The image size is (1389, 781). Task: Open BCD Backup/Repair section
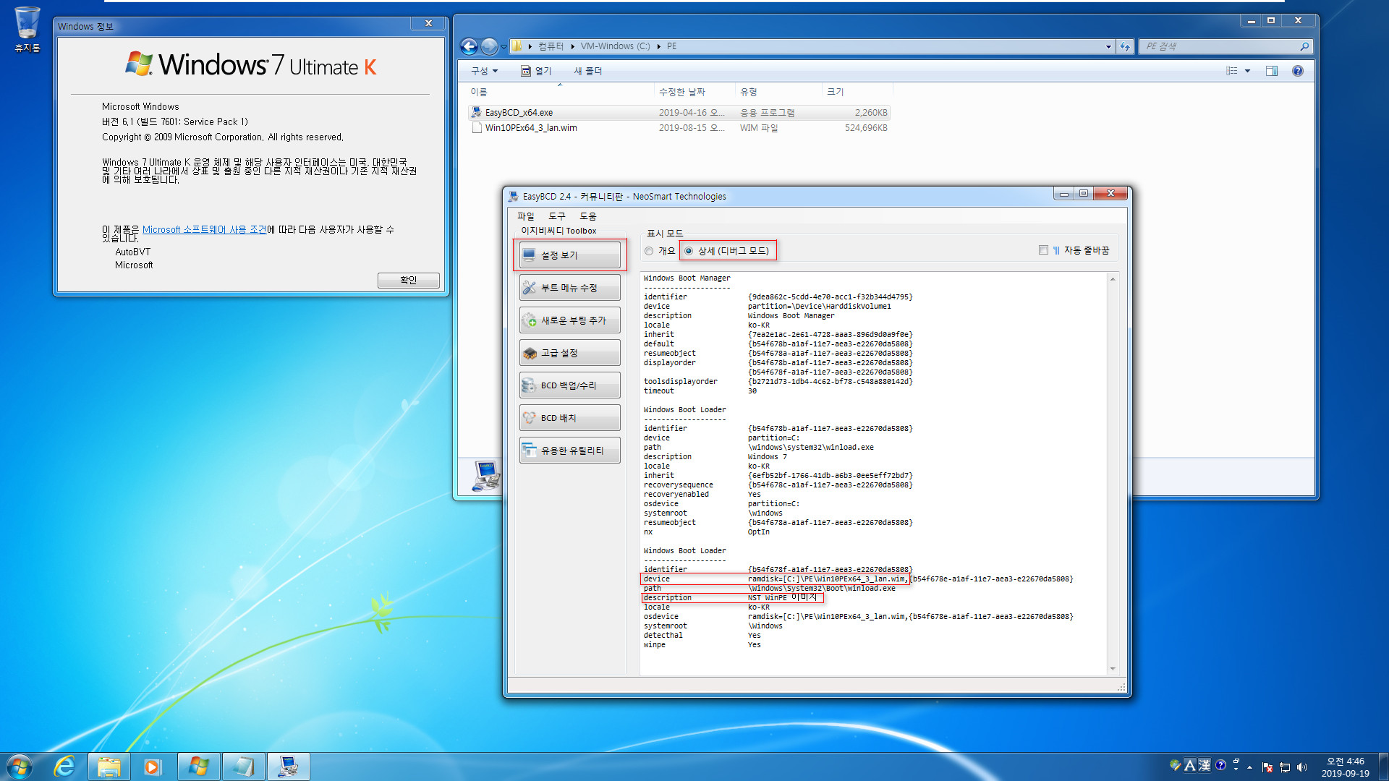coord(569,385)
